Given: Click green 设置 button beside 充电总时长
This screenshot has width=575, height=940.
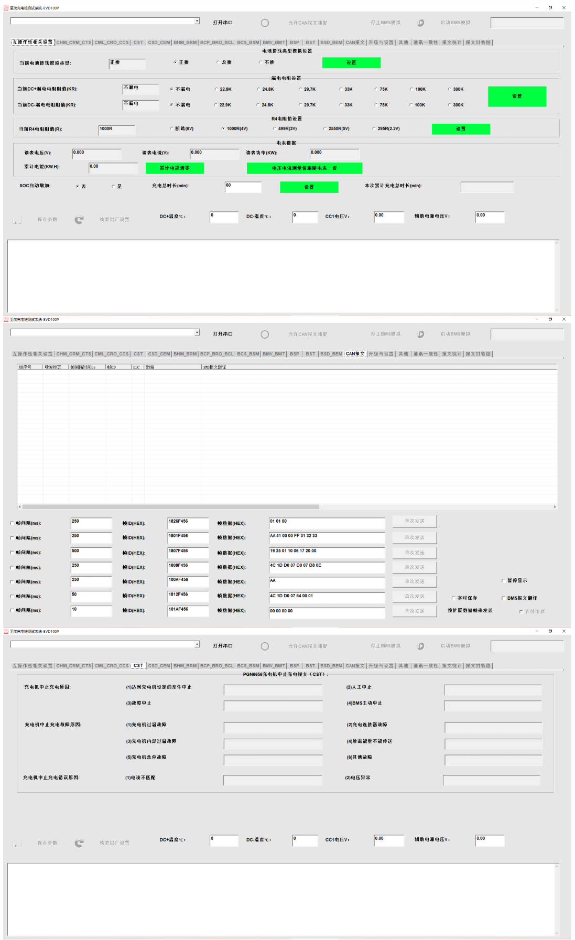Looking at the screenshot, I should click(309, 187).
